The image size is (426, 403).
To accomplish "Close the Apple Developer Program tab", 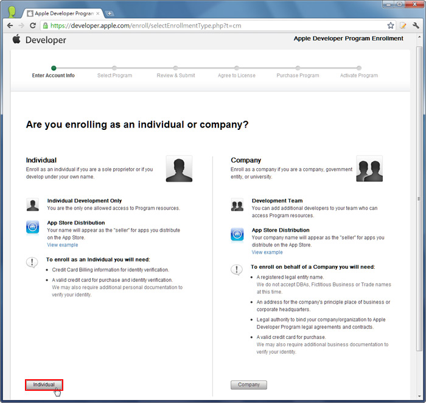I will point(98,13).
